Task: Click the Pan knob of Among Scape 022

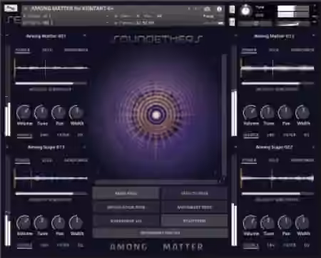Action: point(285,222)
